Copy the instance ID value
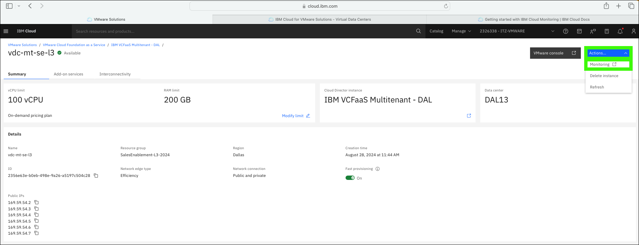The width and height of the screenshot is (639, 245). pos(96,176)
